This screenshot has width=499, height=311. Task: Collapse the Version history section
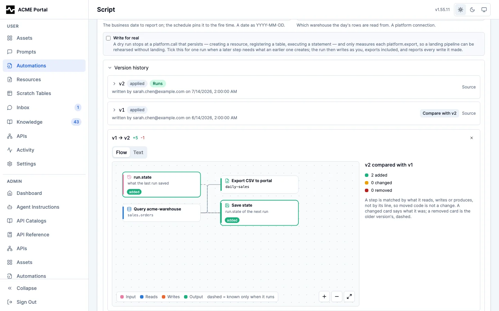pos(110,68)
